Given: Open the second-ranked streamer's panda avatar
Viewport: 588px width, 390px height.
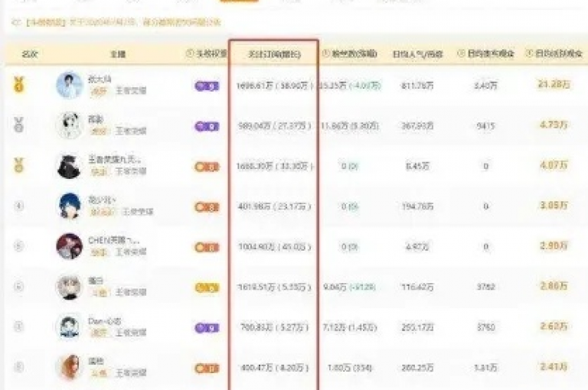Looking at the screenshot, I should [69, 125].
